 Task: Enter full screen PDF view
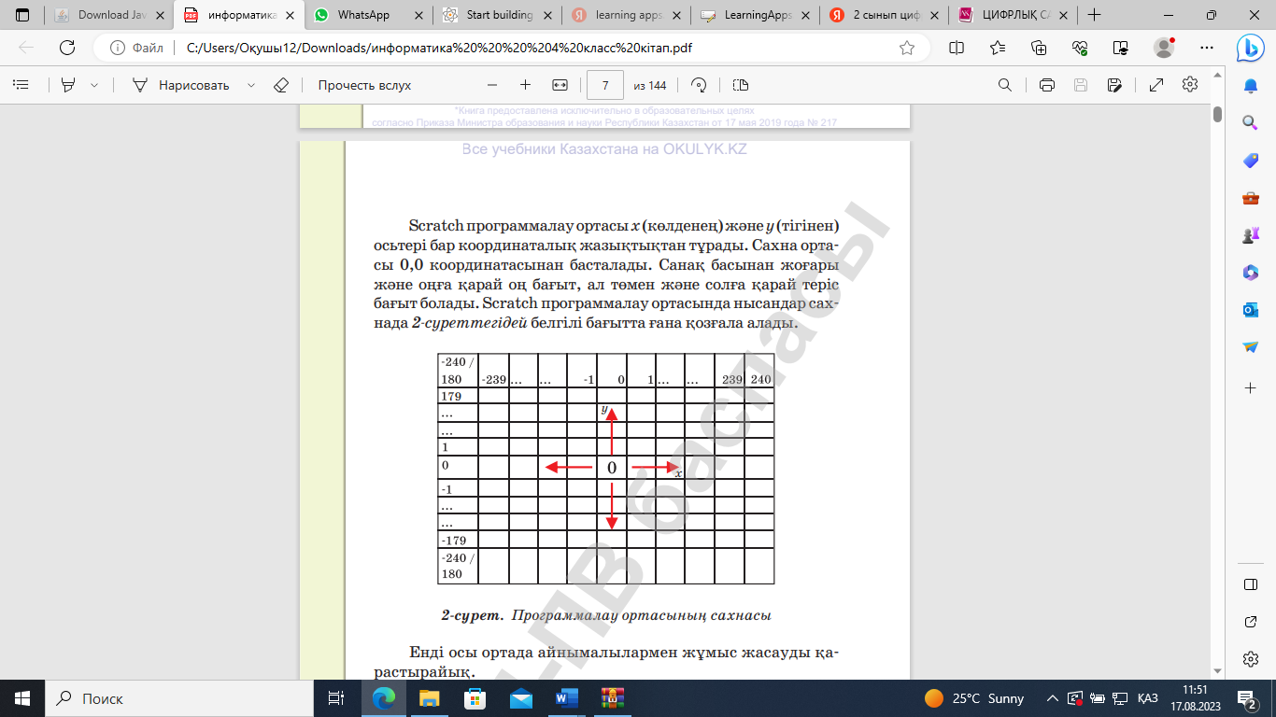coord(1156,85)
